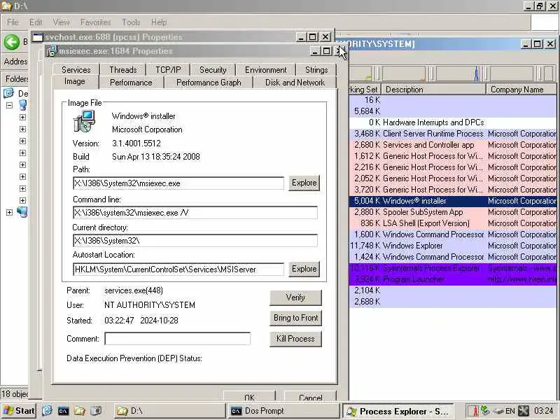Image resolution: width=560 pixels, height=420 pixels.
Task: Open the Strings tab
Action: pyautogui.click(x=316, y=69)
